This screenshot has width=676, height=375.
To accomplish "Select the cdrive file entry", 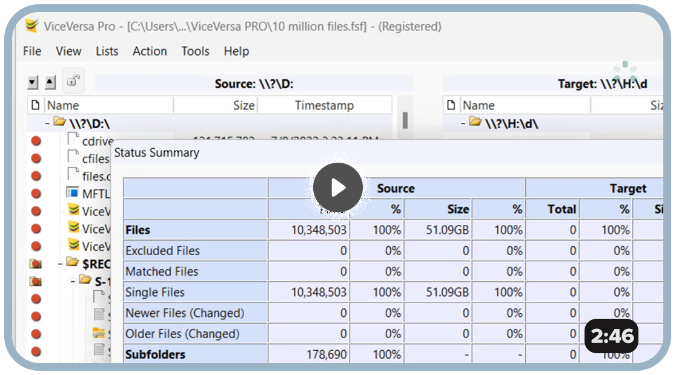I will coord(98,141).
